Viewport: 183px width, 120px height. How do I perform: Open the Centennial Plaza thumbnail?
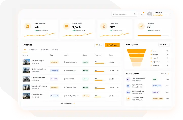(26, 96)
